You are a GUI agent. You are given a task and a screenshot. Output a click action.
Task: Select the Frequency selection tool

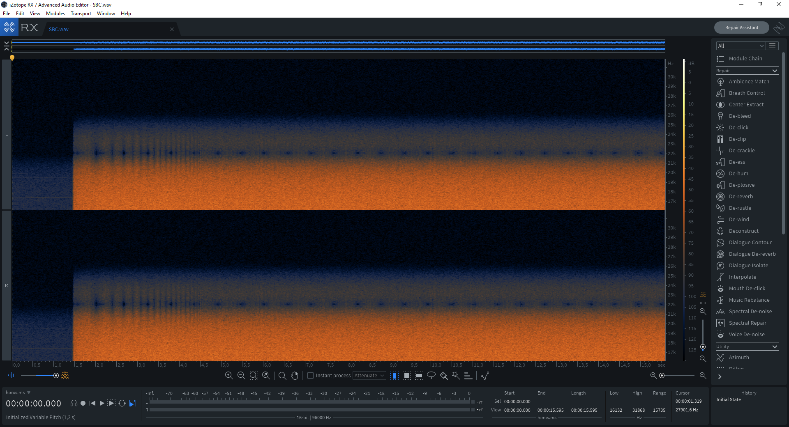[419, 375]
